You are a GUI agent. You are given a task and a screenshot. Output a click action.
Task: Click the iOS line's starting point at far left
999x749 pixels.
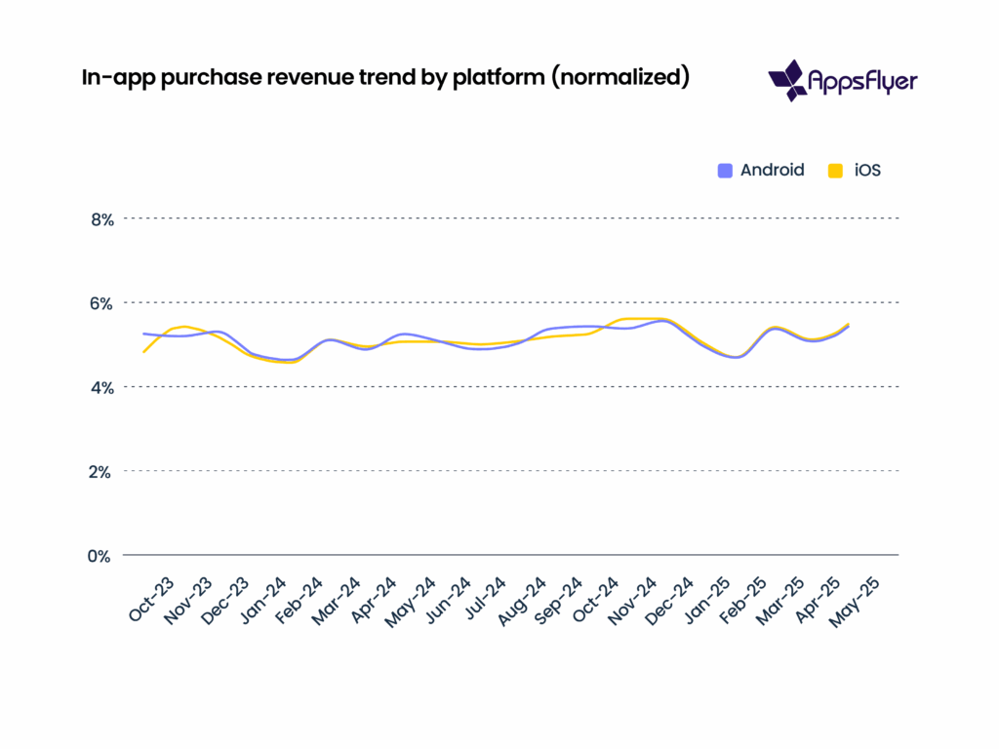point(144,351)
